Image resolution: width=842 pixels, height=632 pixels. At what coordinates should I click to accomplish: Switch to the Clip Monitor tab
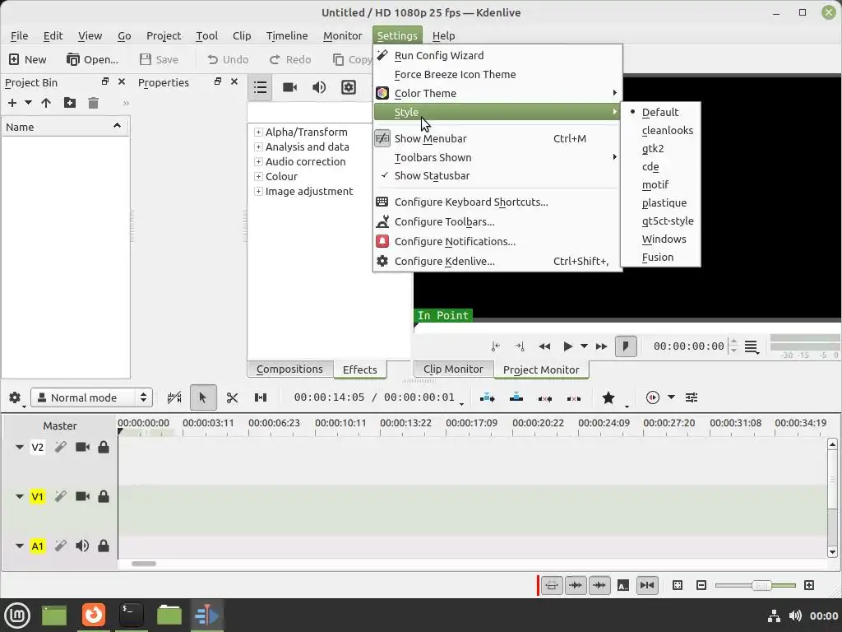pyautogui.click(x=453, y=369)
